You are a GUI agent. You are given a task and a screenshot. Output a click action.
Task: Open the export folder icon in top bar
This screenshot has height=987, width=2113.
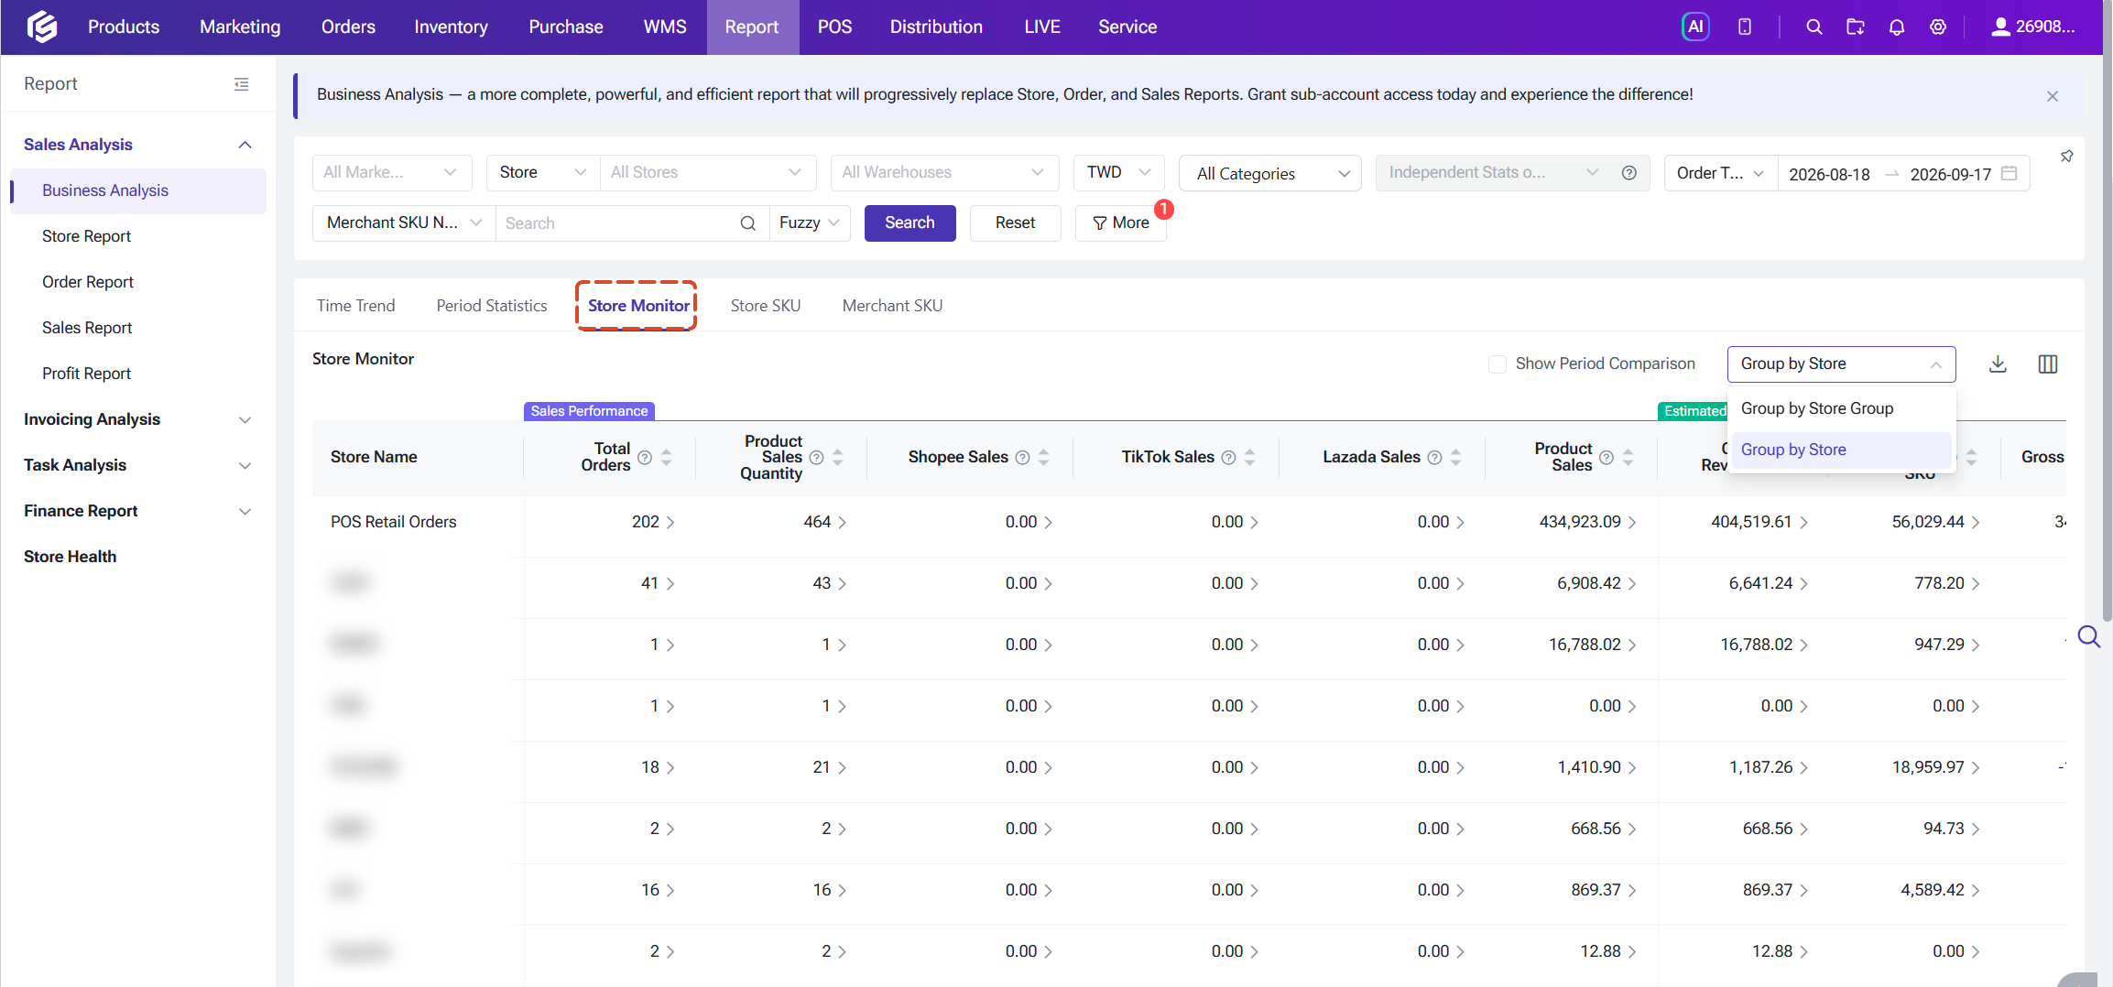coord(1856,27)
